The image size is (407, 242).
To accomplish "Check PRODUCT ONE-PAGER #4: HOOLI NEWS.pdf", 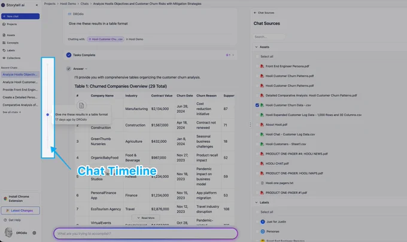I will click(257, 154).
